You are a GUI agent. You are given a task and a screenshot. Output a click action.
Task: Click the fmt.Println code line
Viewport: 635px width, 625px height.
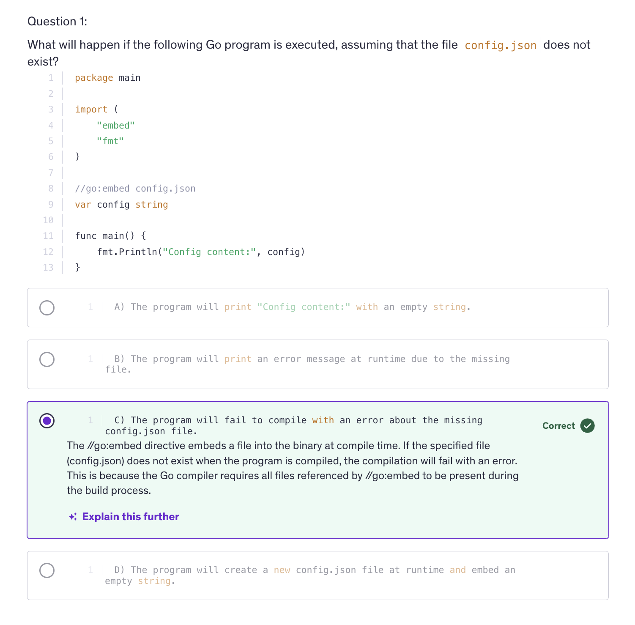tap(201, 252)
